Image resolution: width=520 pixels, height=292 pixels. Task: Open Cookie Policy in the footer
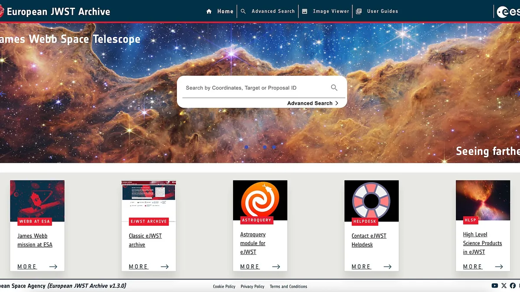[224, 286]
